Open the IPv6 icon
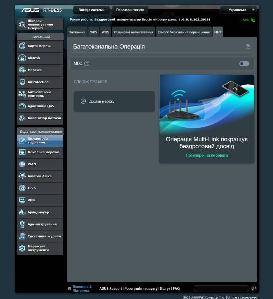 (x=22, y=188)
